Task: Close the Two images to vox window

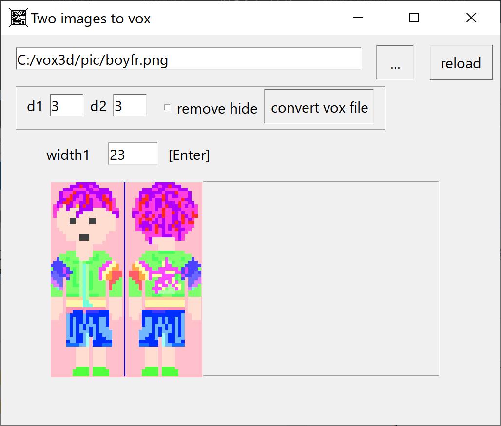Action: tap(471, 18)
